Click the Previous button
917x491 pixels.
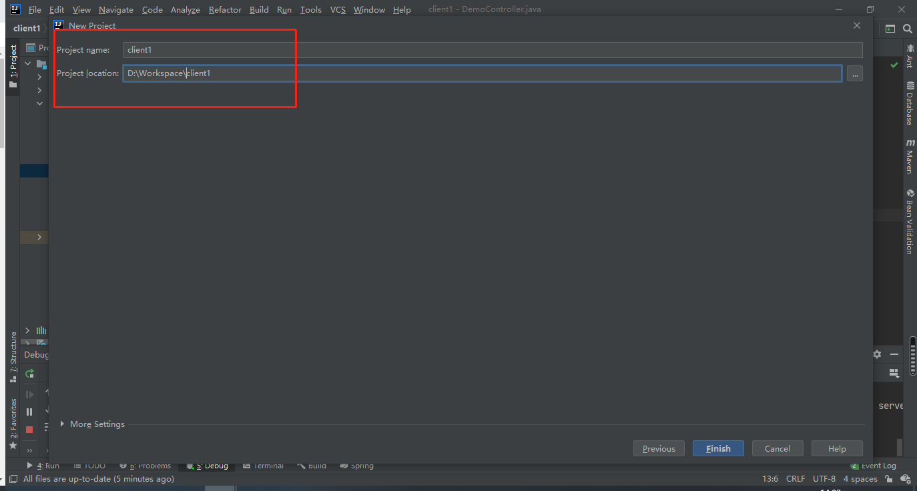[x=659, y=448]
